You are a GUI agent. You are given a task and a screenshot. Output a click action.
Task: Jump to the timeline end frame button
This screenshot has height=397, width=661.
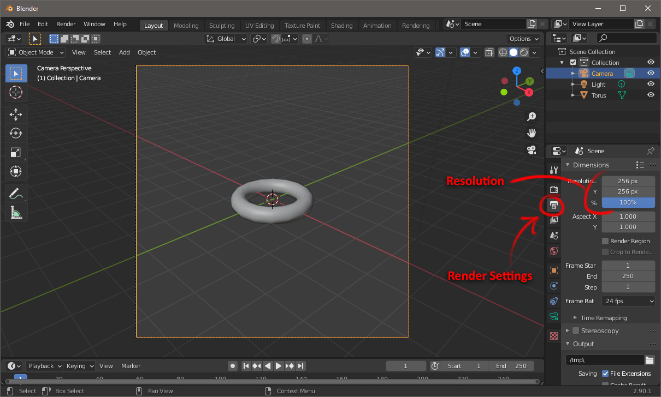tap(300, 366)
